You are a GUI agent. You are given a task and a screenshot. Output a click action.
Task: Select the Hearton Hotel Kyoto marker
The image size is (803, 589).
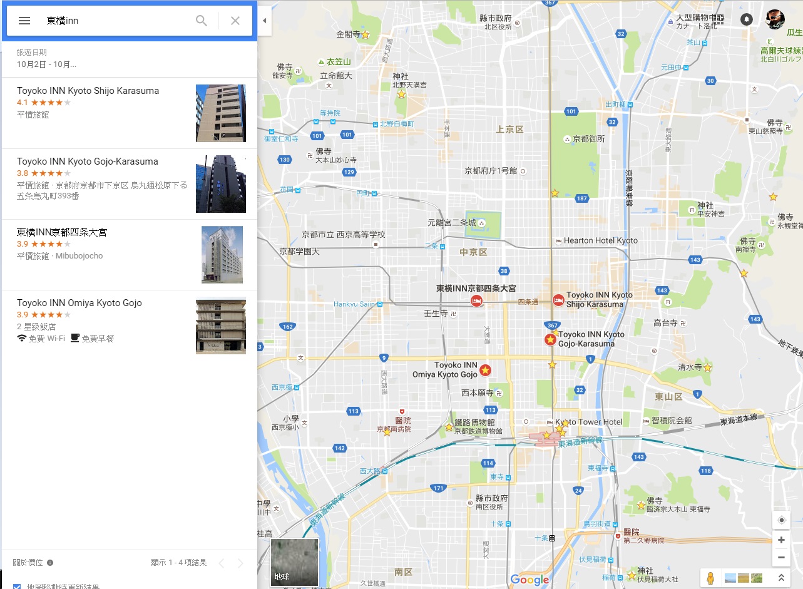tap(558, 240)
